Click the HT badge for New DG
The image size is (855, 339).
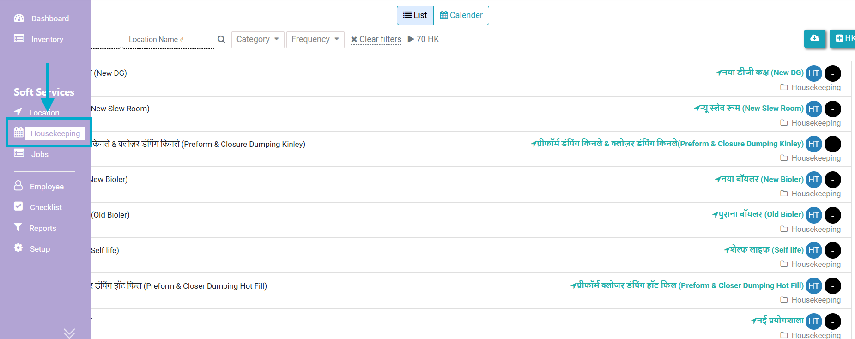813,73
